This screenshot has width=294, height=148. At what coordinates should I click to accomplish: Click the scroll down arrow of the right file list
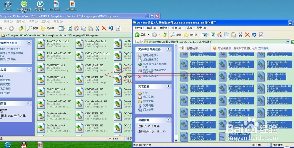click(x=176, y=140)
